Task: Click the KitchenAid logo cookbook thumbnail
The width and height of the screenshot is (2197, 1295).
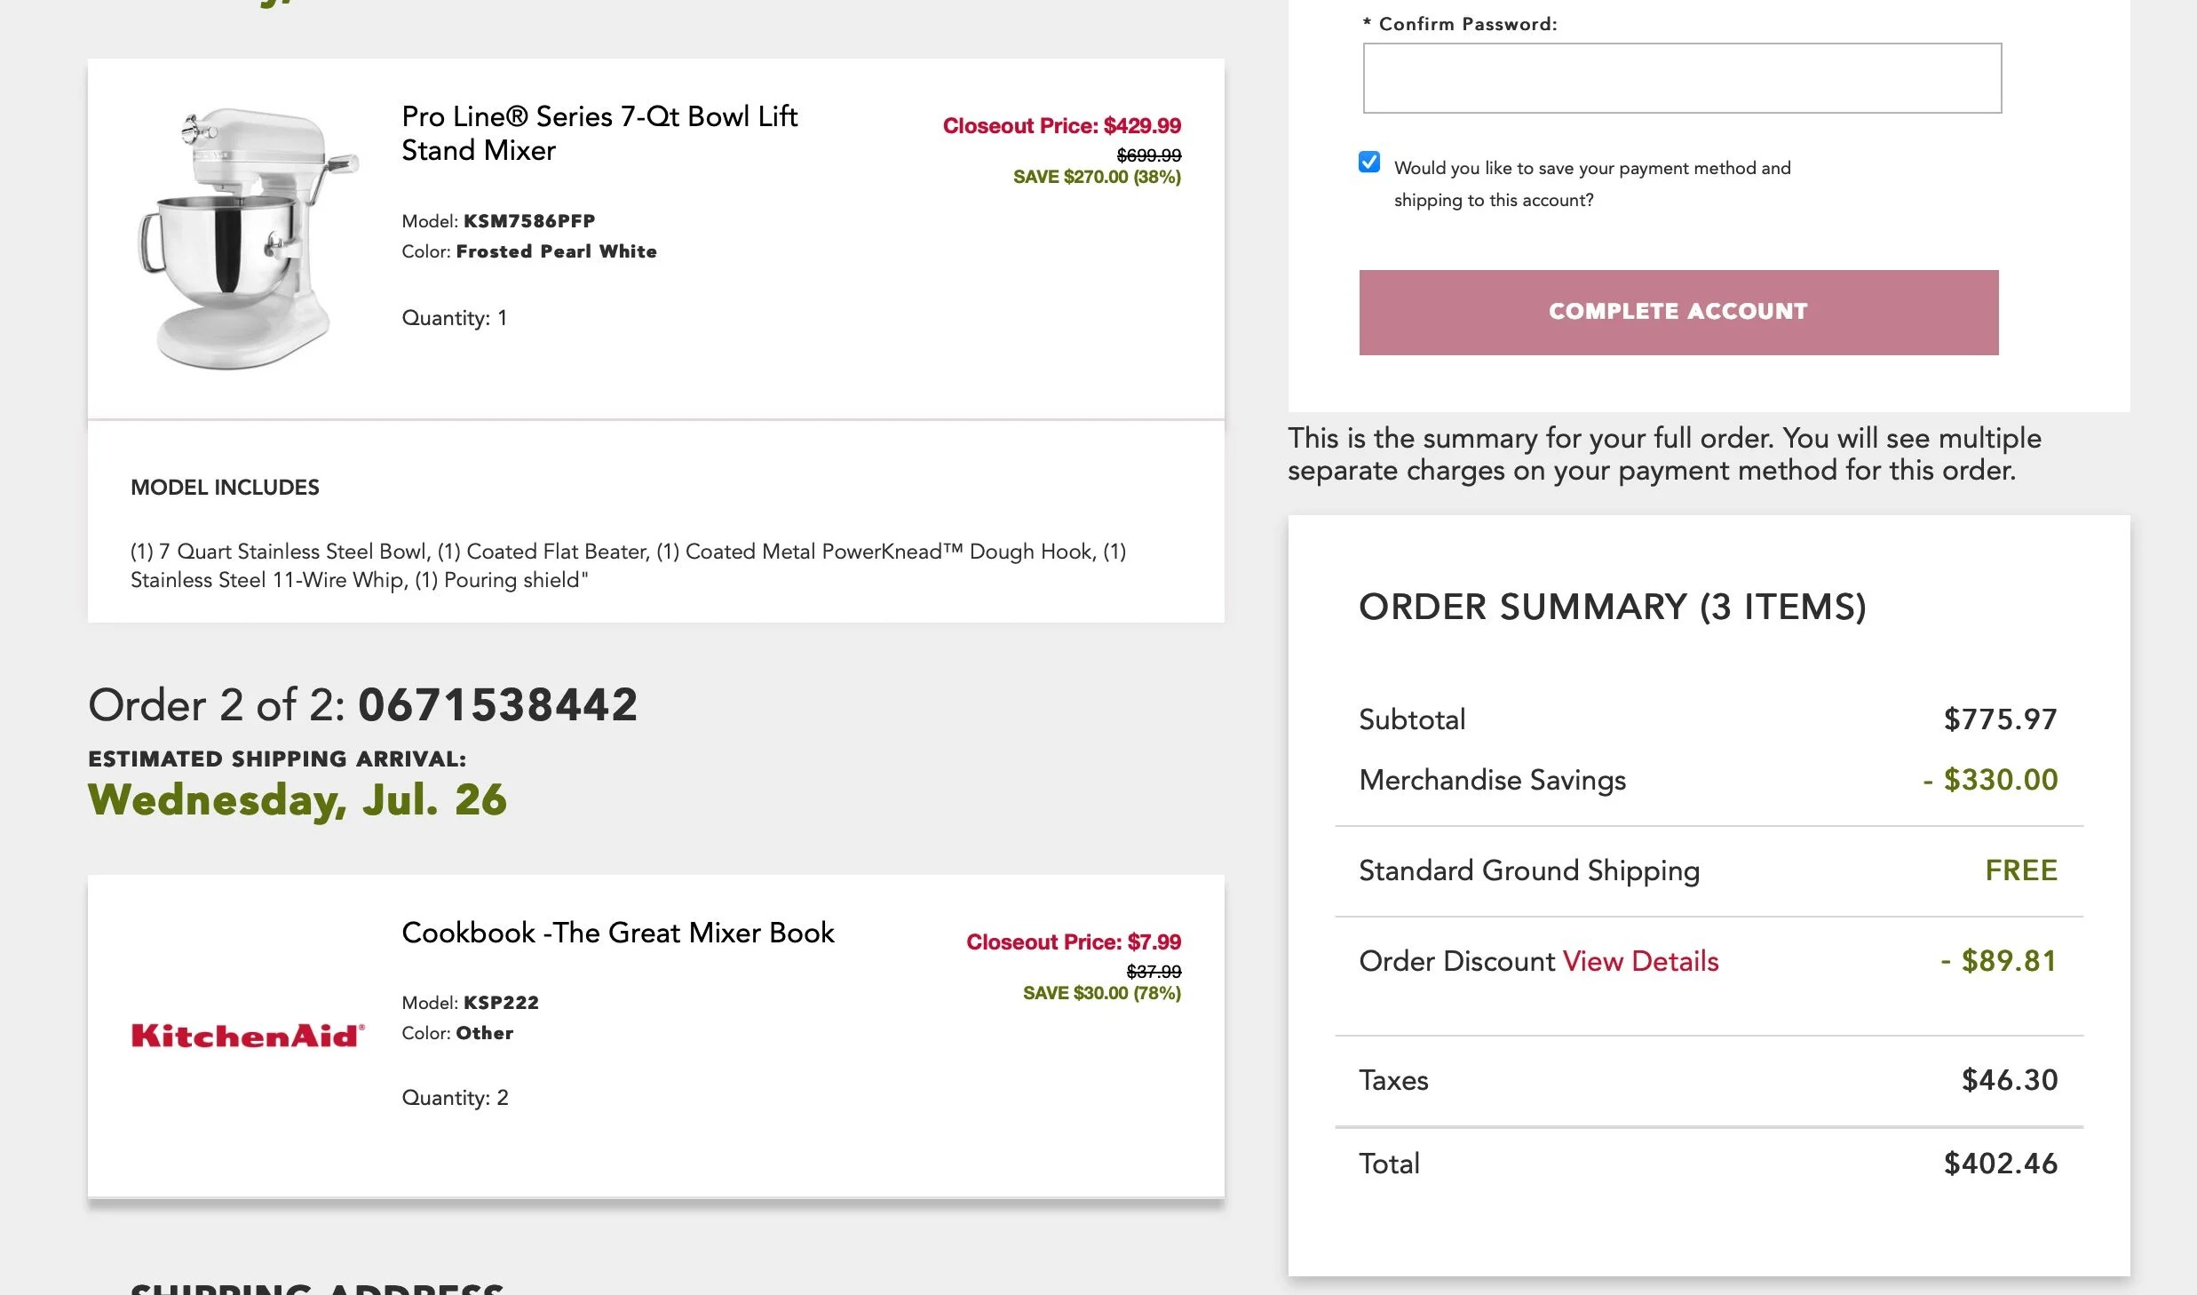Action: click(247, 1036)
